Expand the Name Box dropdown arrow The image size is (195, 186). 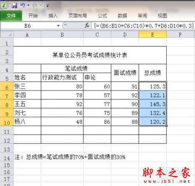pos(58,26)
